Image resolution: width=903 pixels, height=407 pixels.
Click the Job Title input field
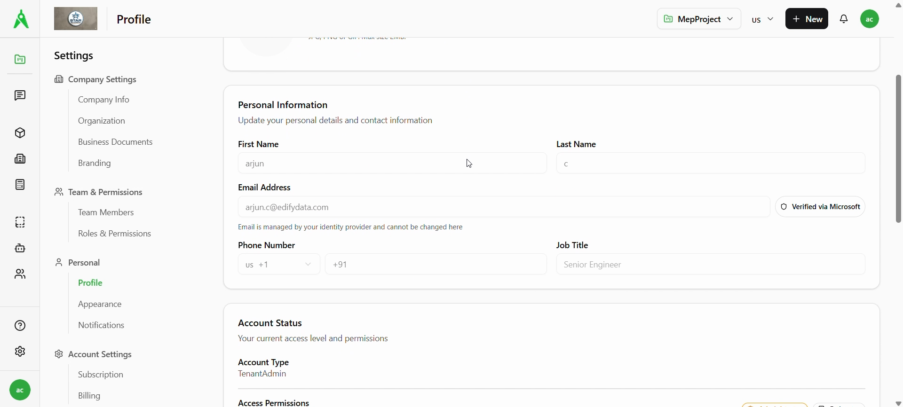[710, 265]
